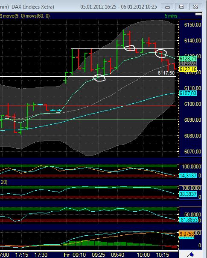207x258 pixels.
Task: Click the blue pin icon below the price scale
Action: click(191, 255)
